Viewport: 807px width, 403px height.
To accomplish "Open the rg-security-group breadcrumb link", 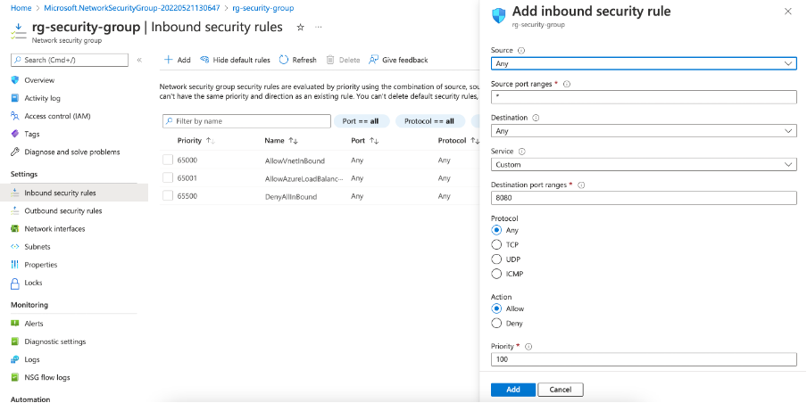I will pos(263,8).
